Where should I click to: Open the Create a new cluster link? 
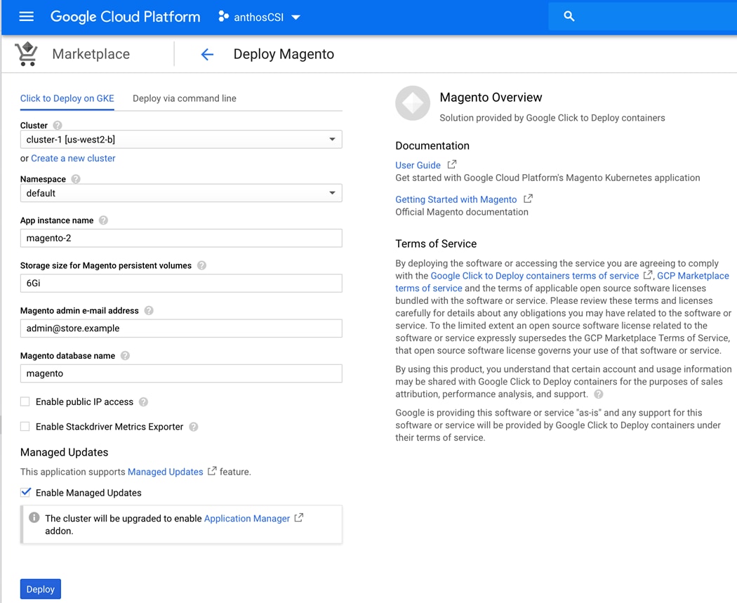(73, 159)
